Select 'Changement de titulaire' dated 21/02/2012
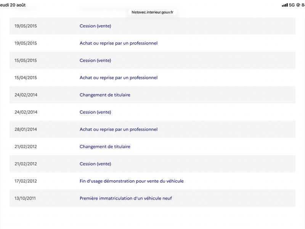Viewport: 305px width, 229px height. [x=105, y=147]
